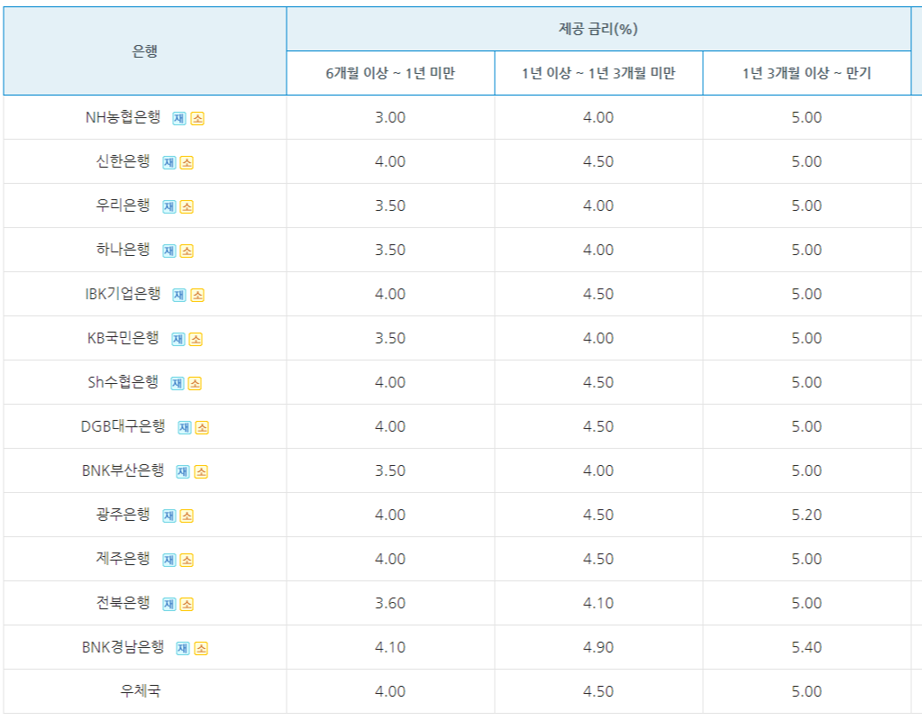Click the blue 재 badge next to 하나은행
922x721 pixels.
(169, 251)
